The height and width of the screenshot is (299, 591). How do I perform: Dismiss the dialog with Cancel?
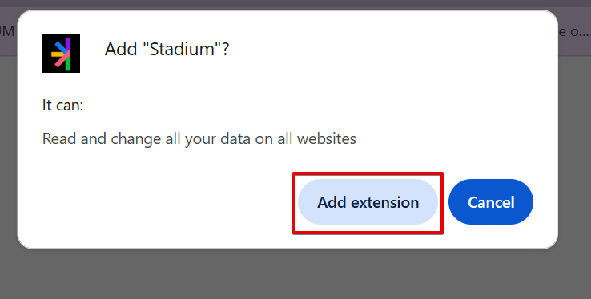pos(491,202)
